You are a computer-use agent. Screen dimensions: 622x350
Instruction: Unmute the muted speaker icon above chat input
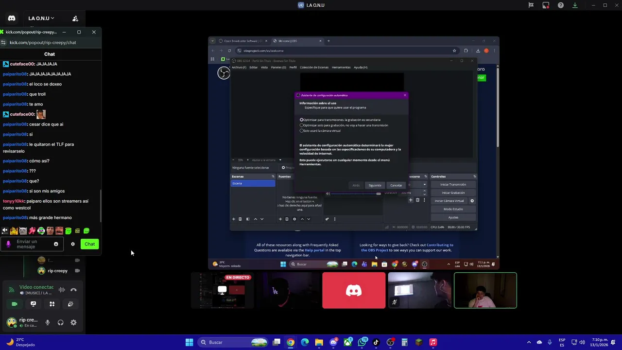(x=5, y=231)
